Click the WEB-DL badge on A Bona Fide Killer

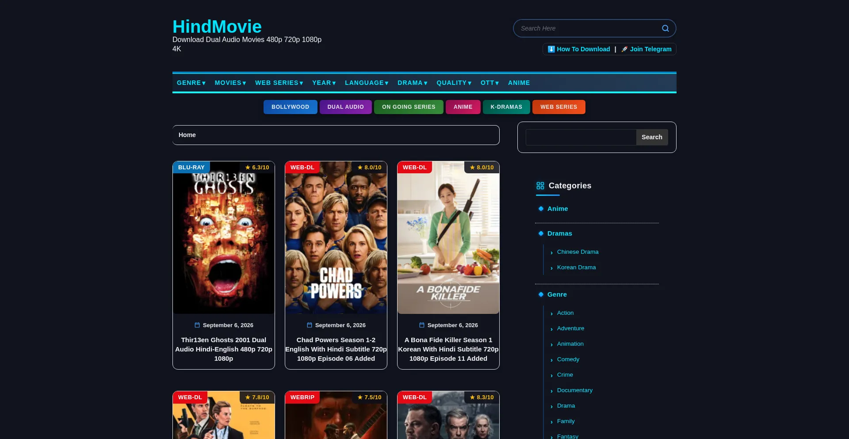[415, 168]
